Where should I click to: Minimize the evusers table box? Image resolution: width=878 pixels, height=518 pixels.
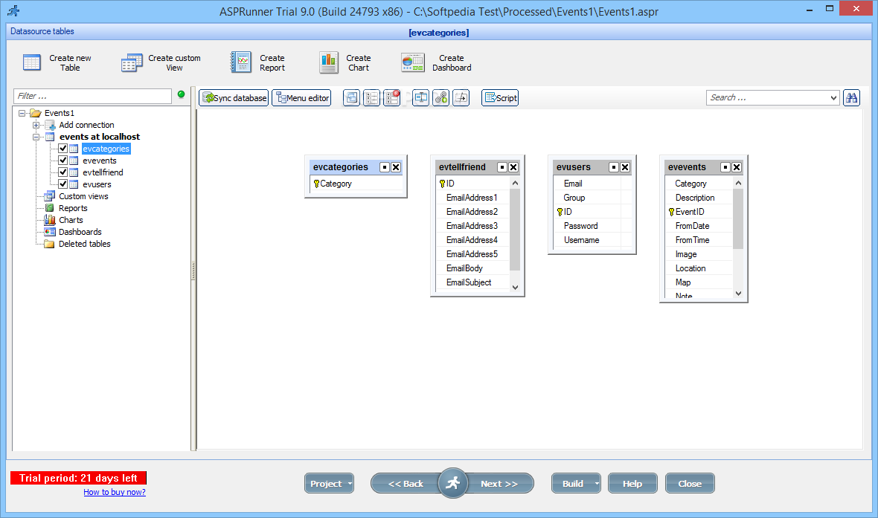[x=614, y=167]
